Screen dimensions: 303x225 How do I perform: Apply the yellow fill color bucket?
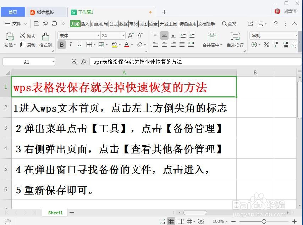pos(114,45)
